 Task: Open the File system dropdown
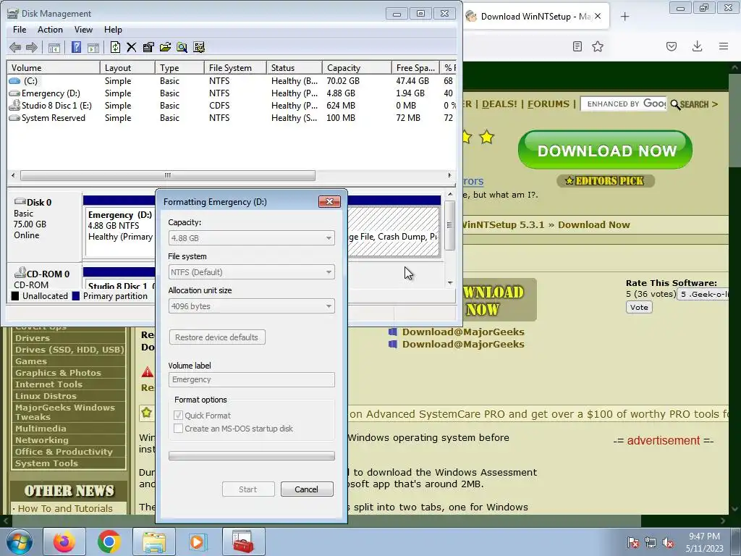(x=251, y=272)
